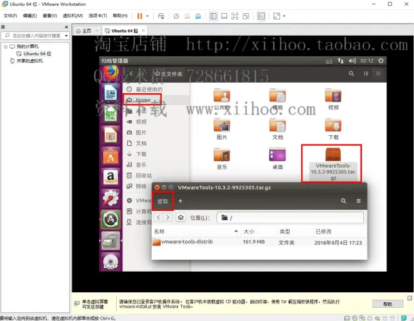Open the Ubuntu session gear menu
Screen dimensions: 414x321
point(381,61)
